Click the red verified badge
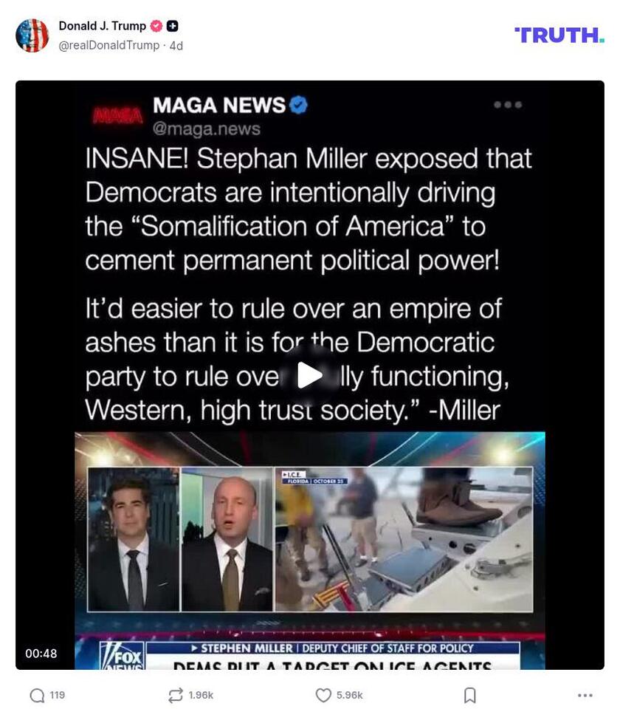Screen dimensions: 620x723 click(156, 27)
